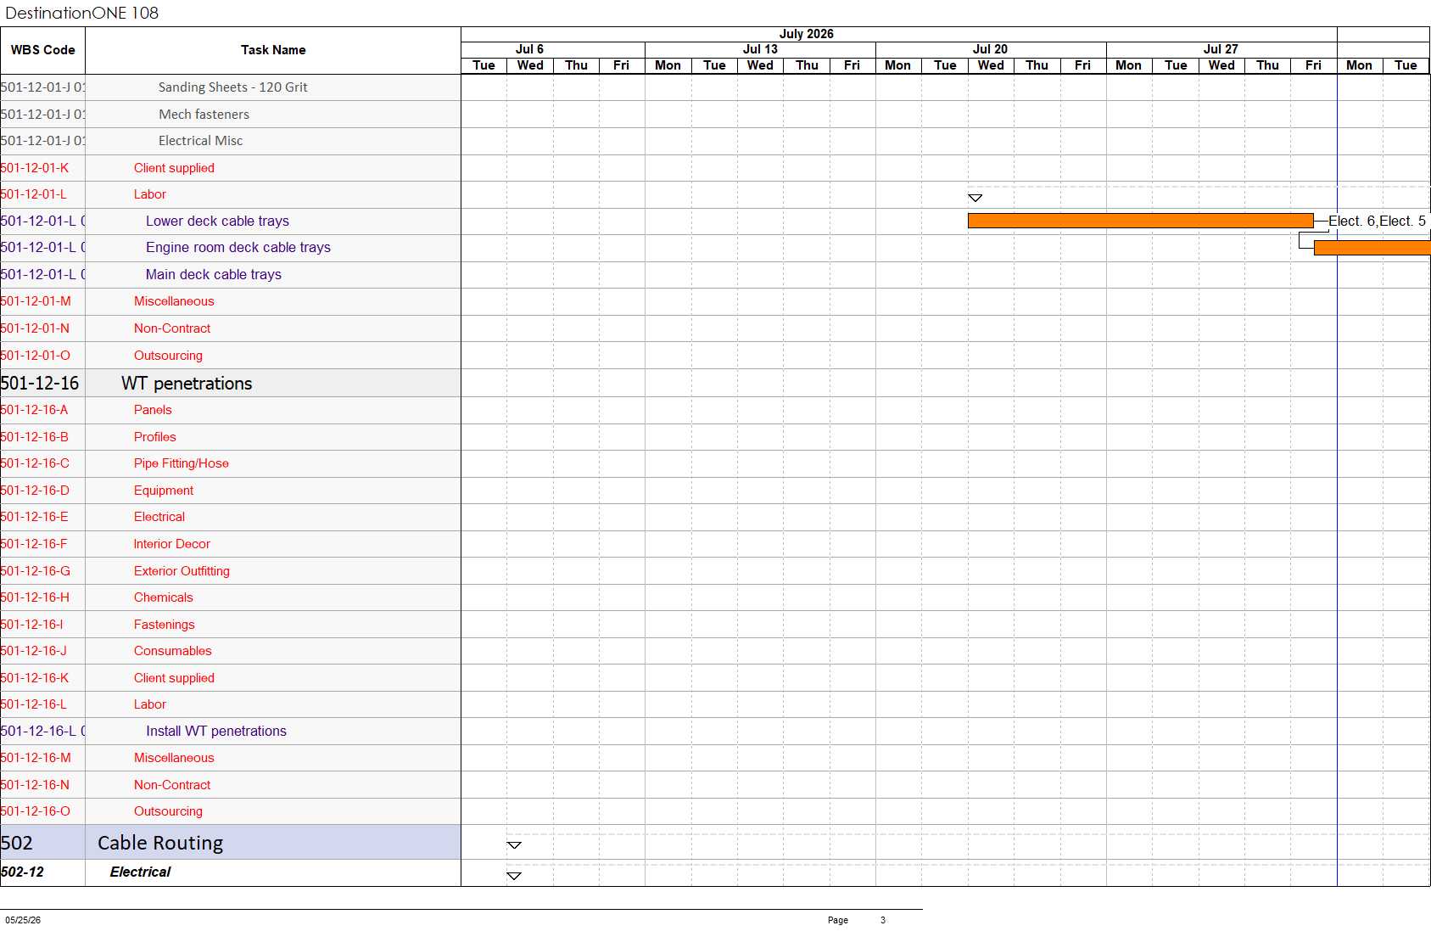Select Outsourcing row 501-12-01-O

point(168,356)
